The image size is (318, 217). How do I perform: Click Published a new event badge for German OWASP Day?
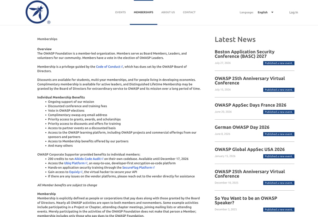coord(279,134)
